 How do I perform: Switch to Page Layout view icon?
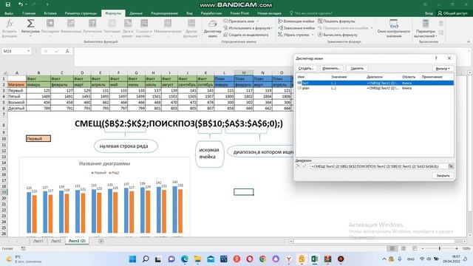(404, 248)
